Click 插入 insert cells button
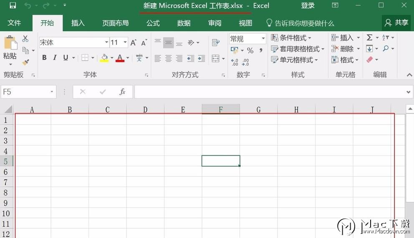414x238 pixels. pyautogui.click(x=343, y=38)
